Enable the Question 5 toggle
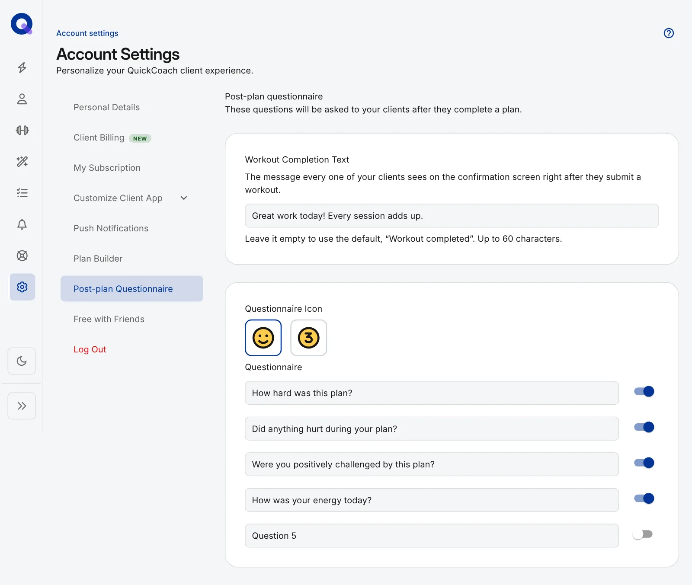 (643, 534)
